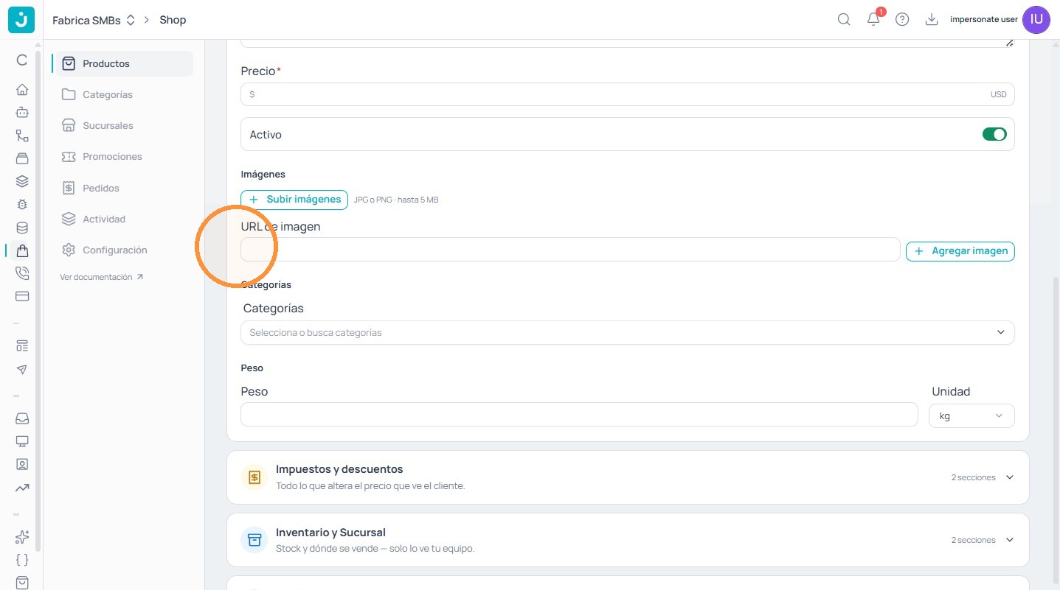Viewport: 1060px width, 590px height.
Task: Focus the Peso input field
Action: tap(579, 415)
